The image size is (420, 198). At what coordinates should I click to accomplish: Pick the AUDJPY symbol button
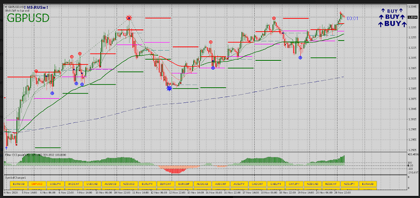click(239, 184)
